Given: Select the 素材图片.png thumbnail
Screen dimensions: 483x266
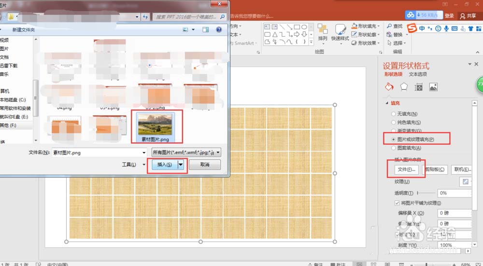Looking at the screenshot, I should pos(155,127).
